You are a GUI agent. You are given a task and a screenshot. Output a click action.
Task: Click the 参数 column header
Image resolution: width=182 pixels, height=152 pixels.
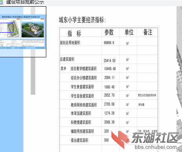(x=109, y=32)
